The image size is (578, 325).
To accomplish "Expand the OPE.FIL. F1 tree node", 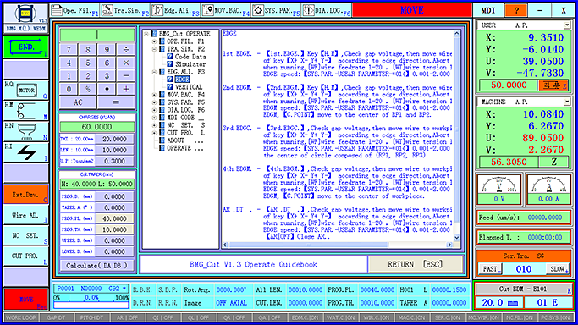I will [x=155, y=41].
